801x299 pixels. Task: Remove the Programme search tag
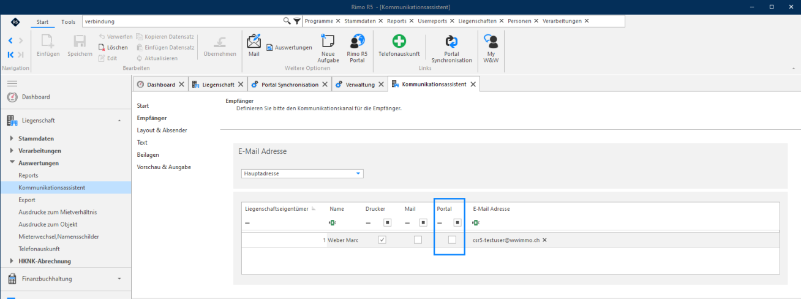(338, 21)
